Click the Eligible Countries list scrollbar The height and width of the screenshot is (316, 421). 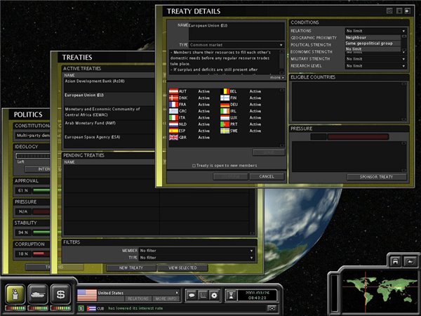(403, 102)
